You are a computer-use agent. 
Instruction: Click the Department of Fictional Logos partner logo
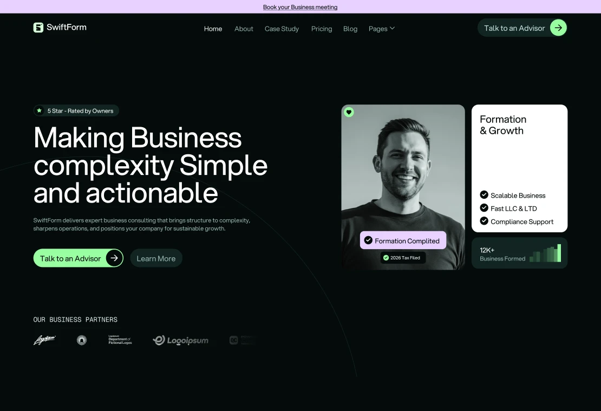[120, 340]
